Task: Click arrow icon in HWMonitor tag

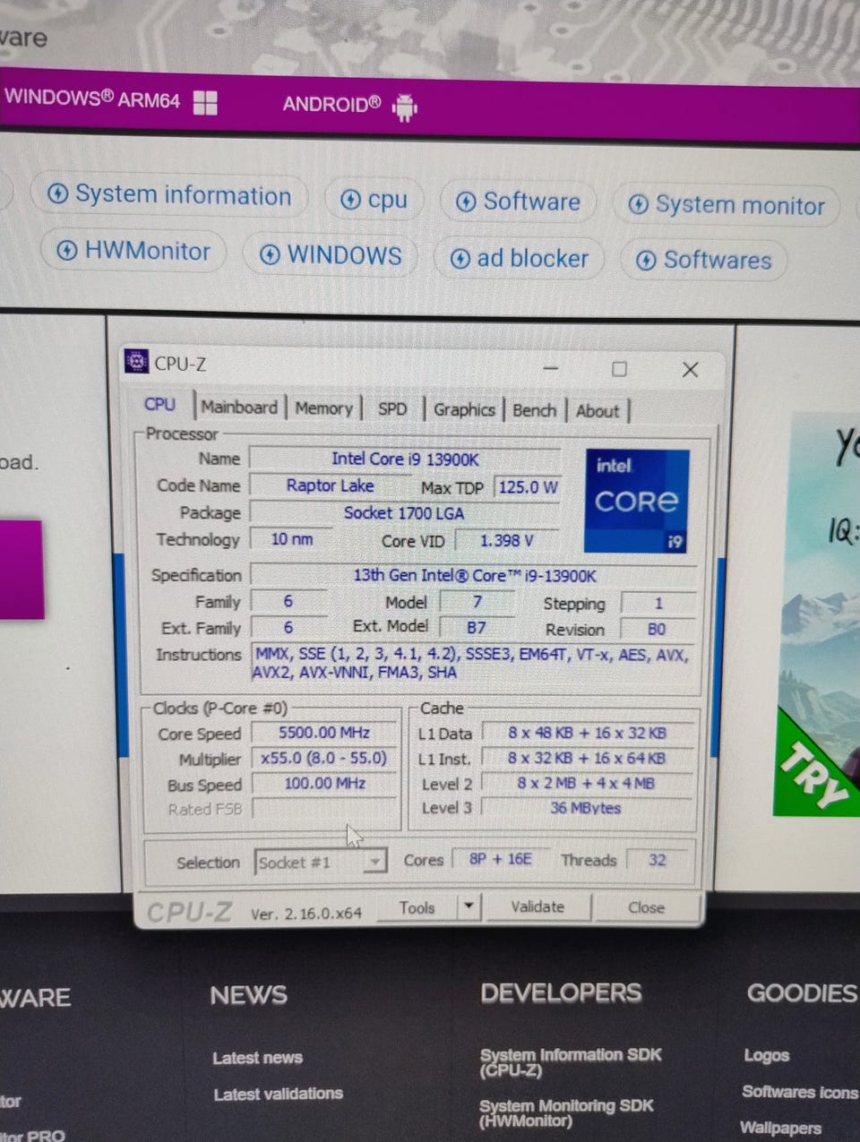Action: 67,251
